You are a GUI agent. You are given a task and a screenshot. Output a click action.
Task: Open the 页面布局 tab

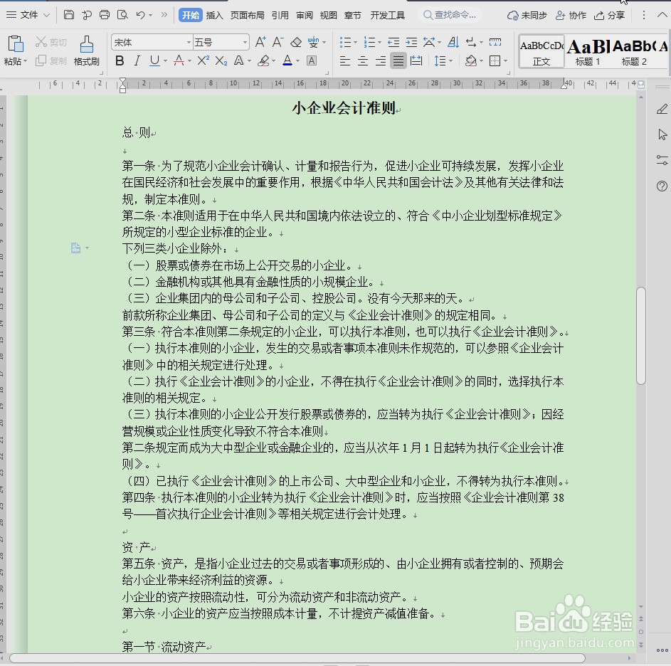tap(247, 16)
